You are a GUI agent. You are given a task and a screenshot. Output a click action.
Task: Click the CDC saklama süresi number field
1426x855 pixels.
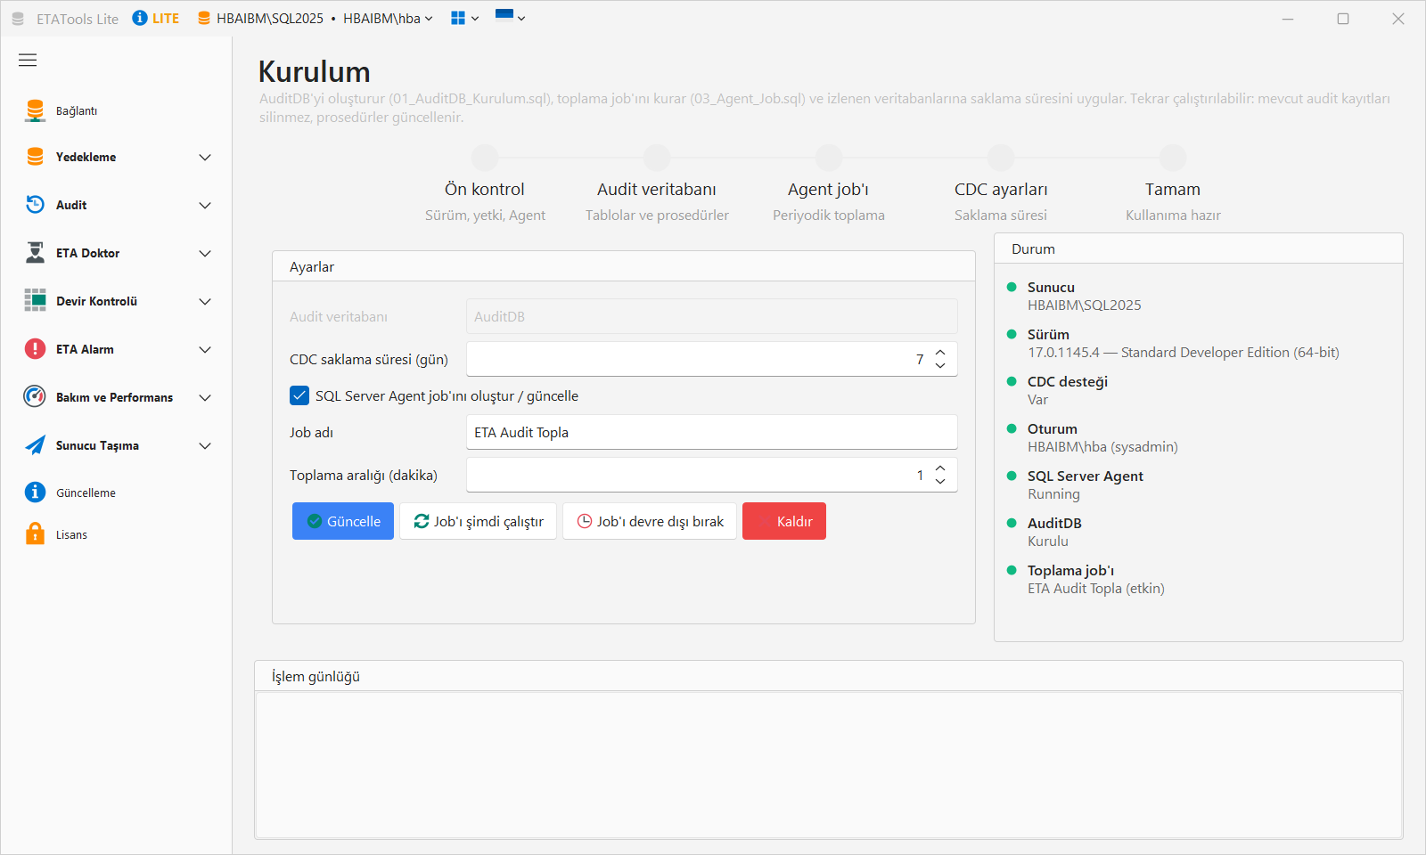point(712,359)
